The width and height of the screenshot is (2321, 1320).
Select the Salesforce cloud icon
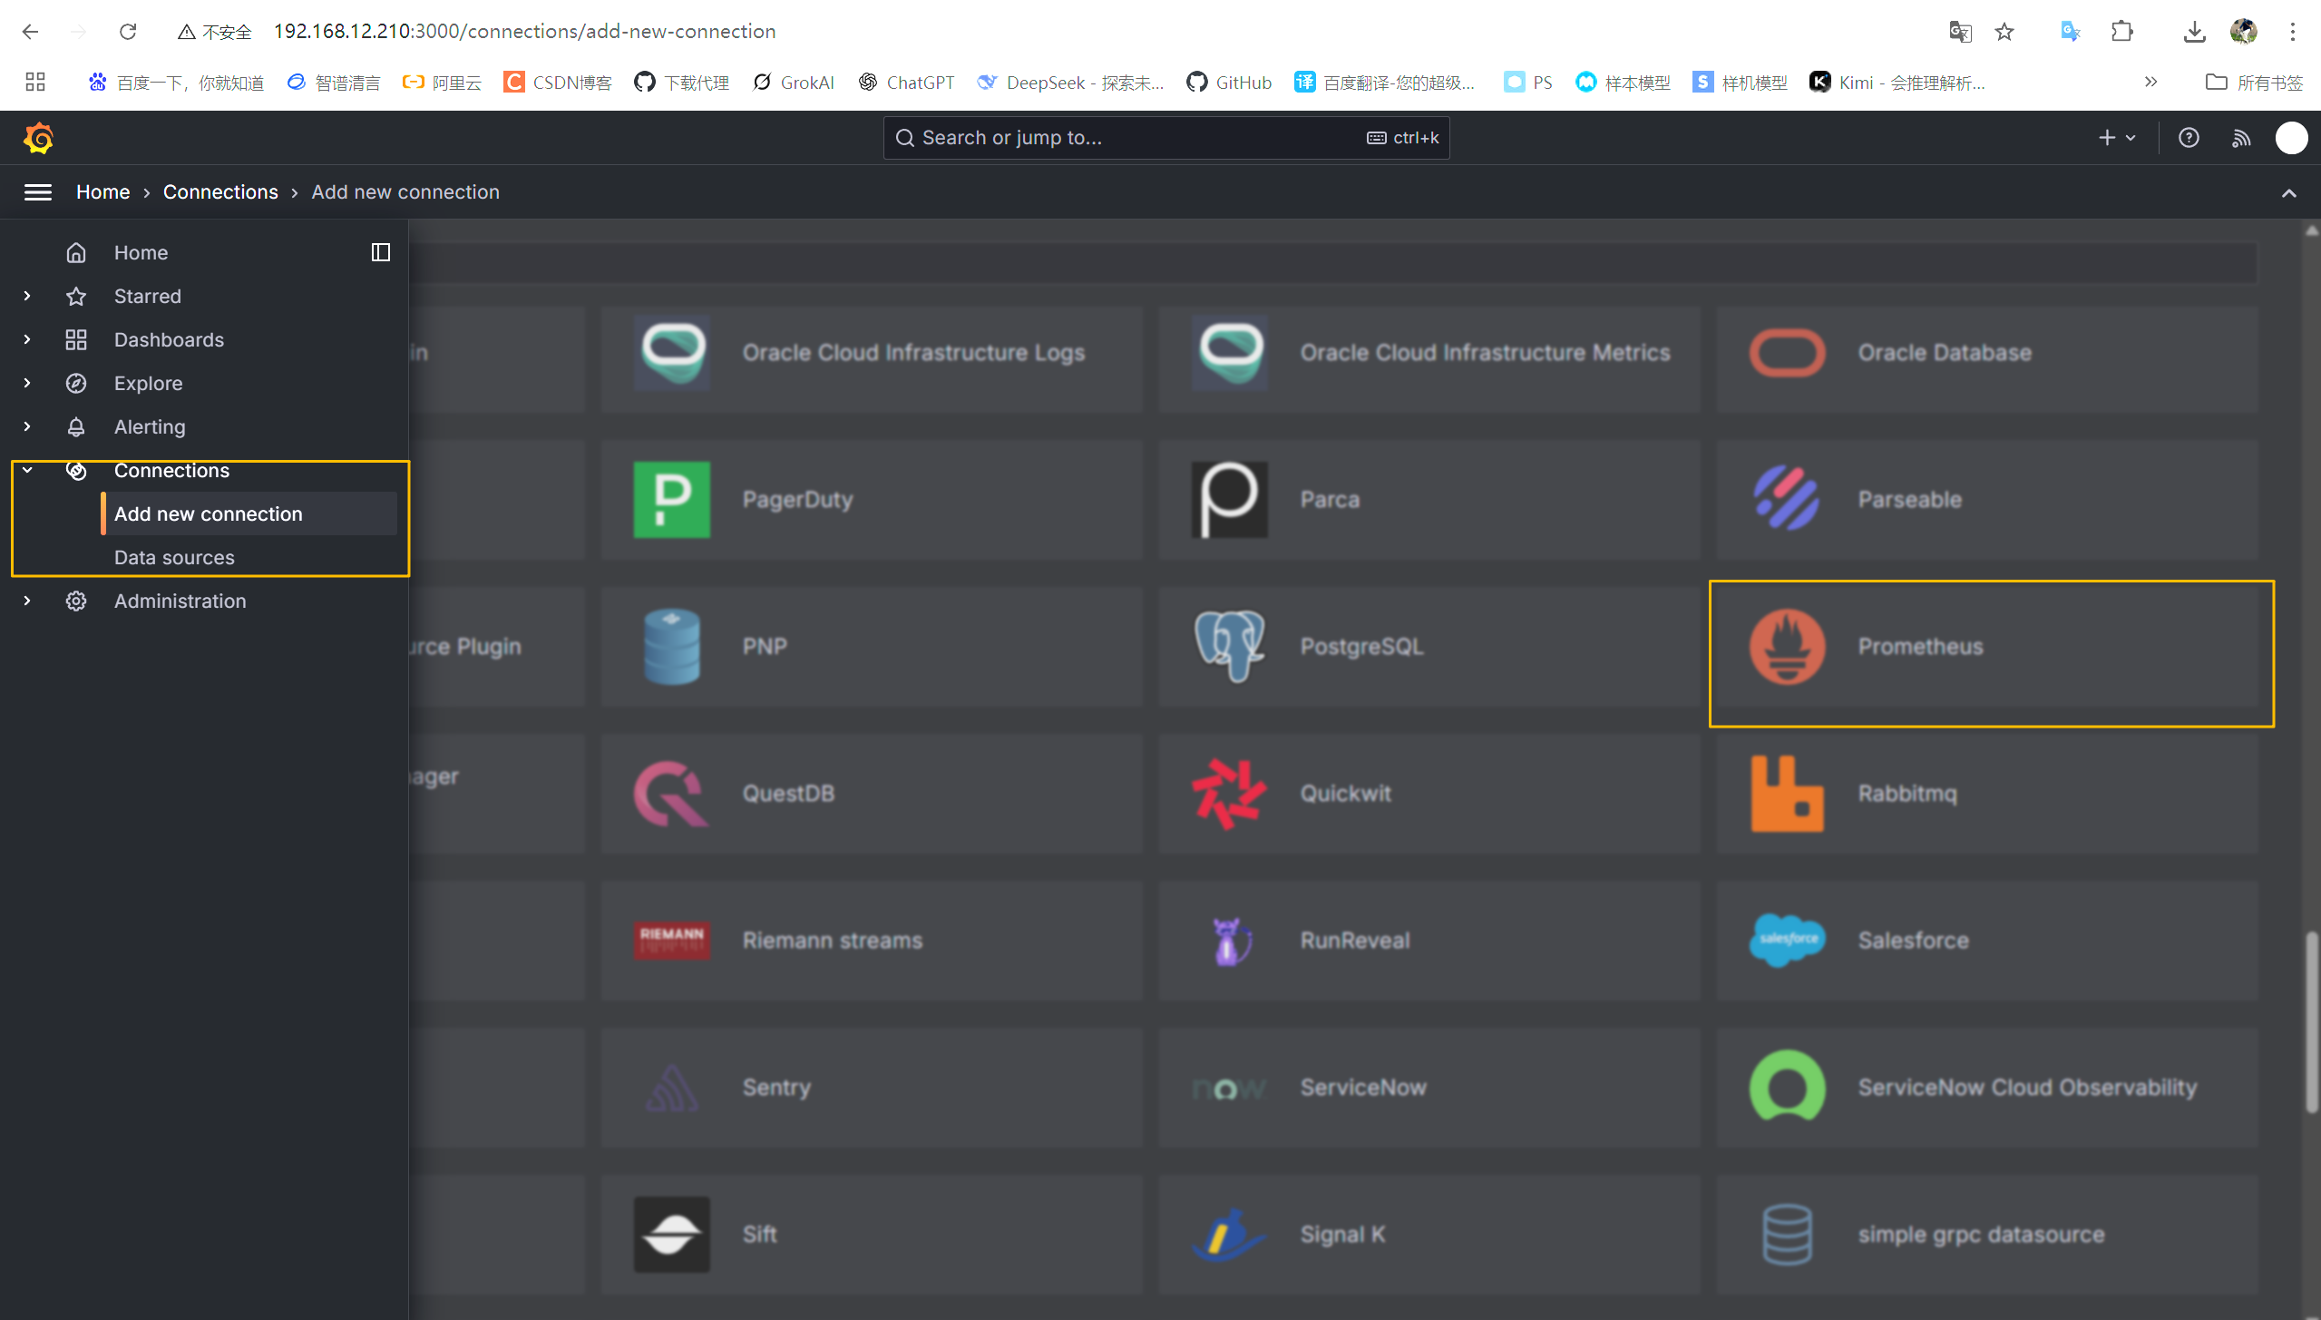pyautogui.click(x=1787, y=940)
